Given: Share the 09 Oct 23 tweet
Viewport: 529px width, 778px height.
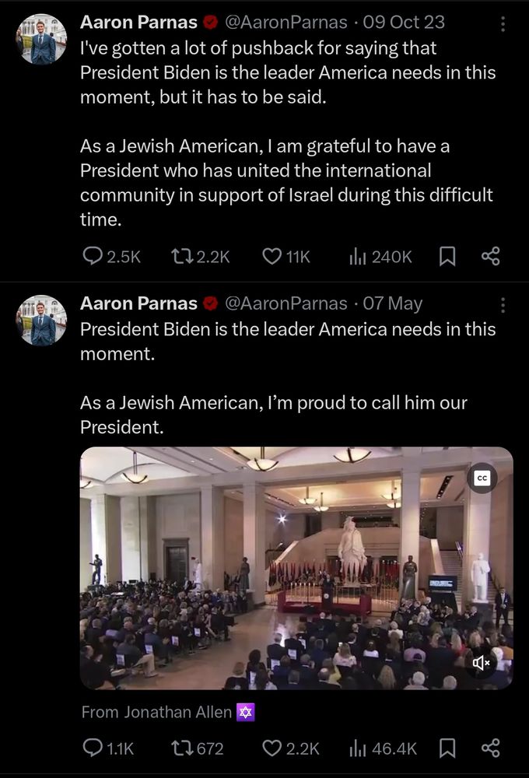Looking at the screenshot, I should coord(490,256).
